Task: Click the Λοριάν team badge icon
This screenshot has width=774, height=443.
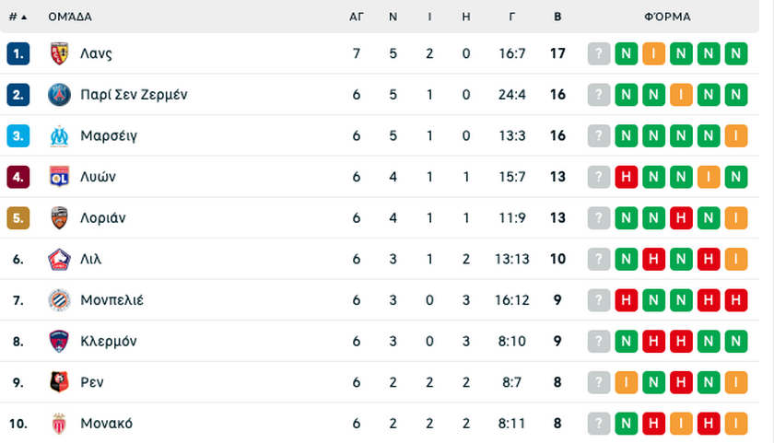Action: [x=59, y=217]
